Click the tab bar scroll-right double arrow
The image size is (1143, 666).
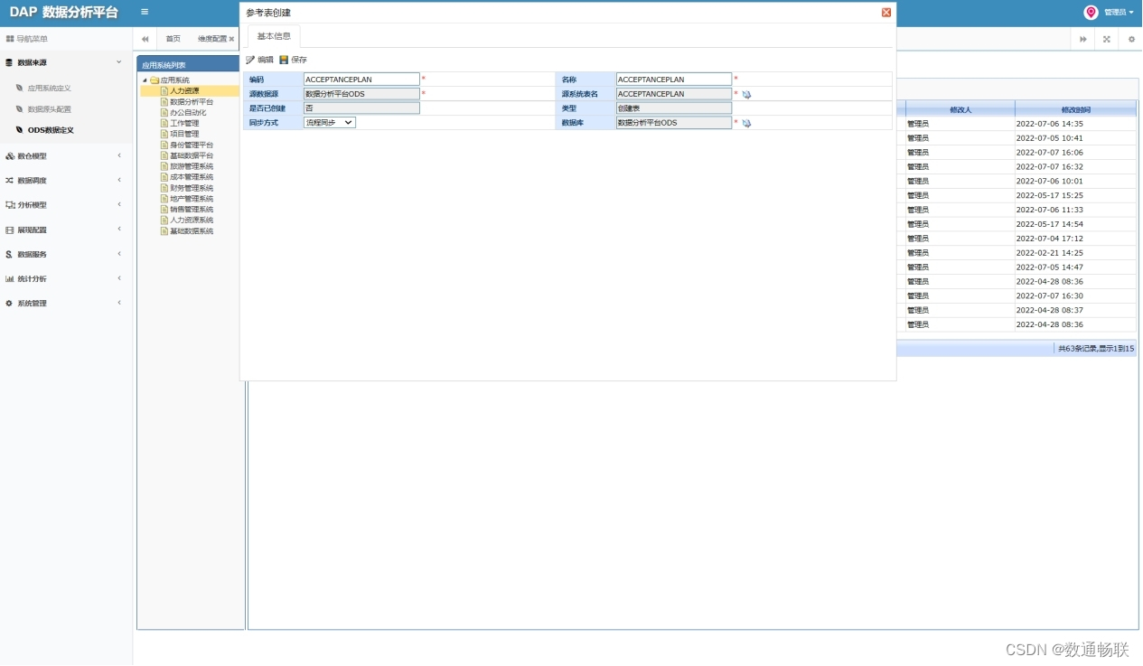coord(1082,39)
